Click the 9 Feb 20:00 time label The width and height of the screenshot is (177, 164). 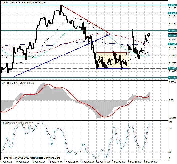click(39, 162)
